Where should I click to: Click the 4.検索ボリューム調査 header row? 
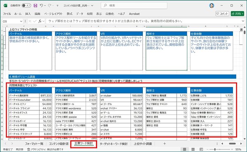(122, 77)
